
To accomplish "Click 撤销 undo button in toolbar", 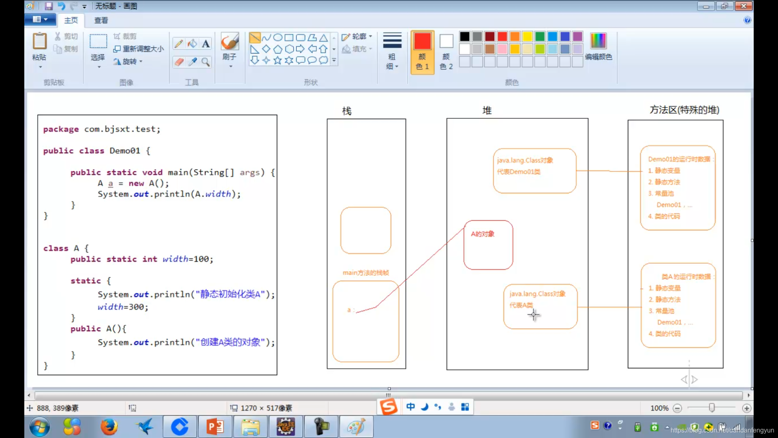I will (x=60, y=6).
